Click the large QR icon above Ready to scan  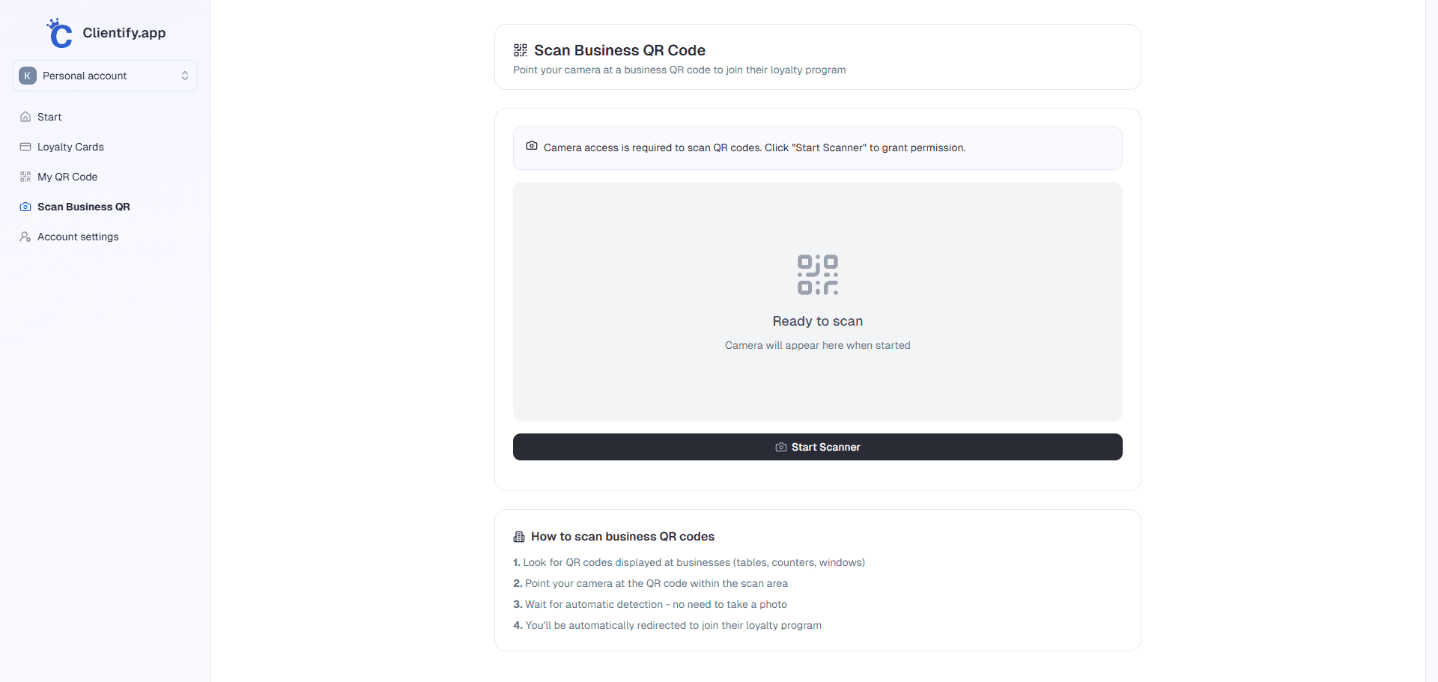(x=817, y=274)
